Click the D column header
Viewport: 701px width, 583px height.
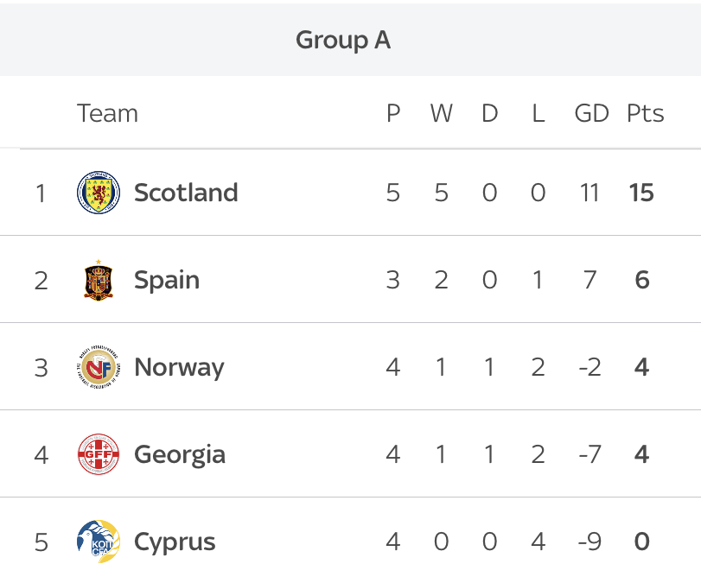point(490,113)
